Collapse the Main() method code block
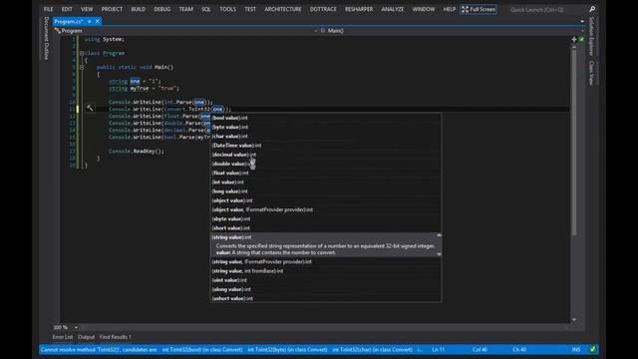 82,67
